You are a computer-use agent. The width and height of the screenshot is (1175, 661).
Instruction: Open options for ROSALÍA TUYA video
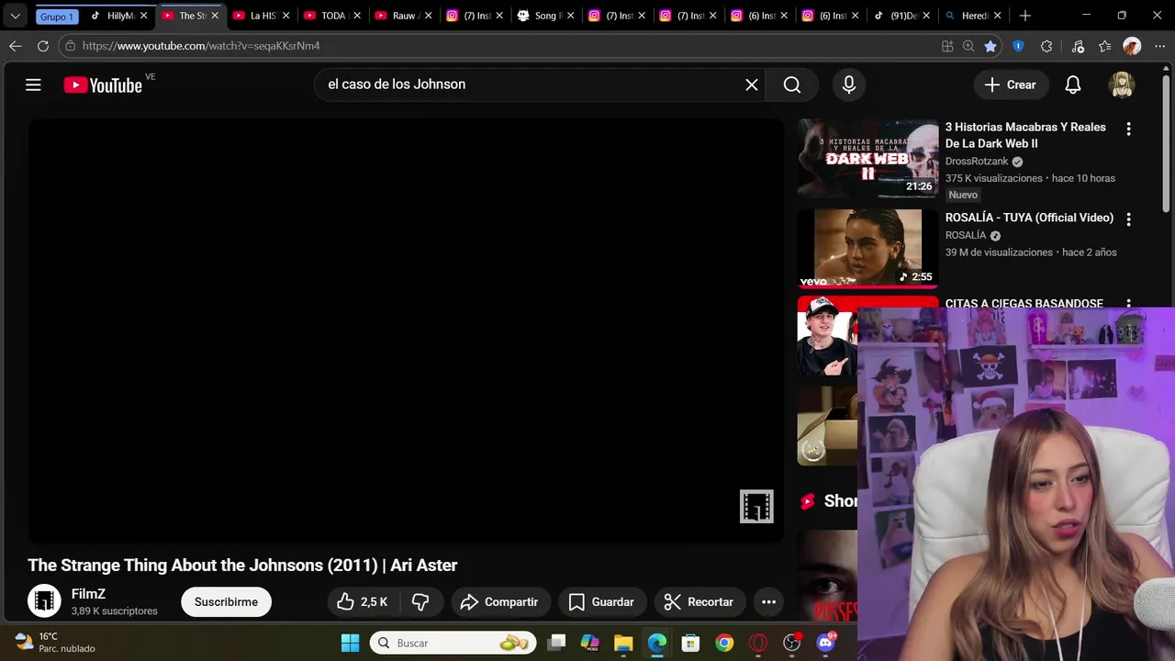point(1128,219)
